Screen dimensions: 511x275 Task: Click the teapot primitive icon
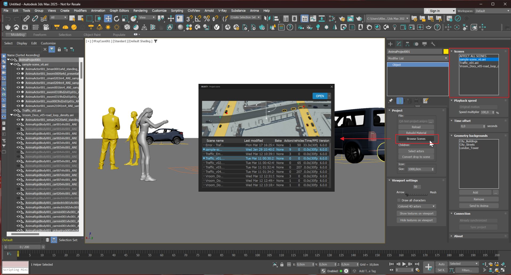click(8, 27)
